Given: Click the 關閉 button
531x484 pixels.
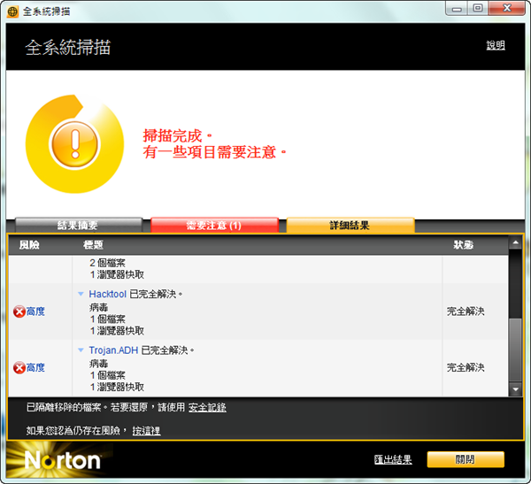Looking at the screenshot, I should click(466, 459).
